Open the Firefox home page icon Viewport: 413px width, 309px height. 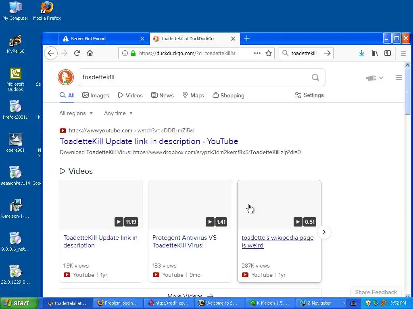(90, 54)
